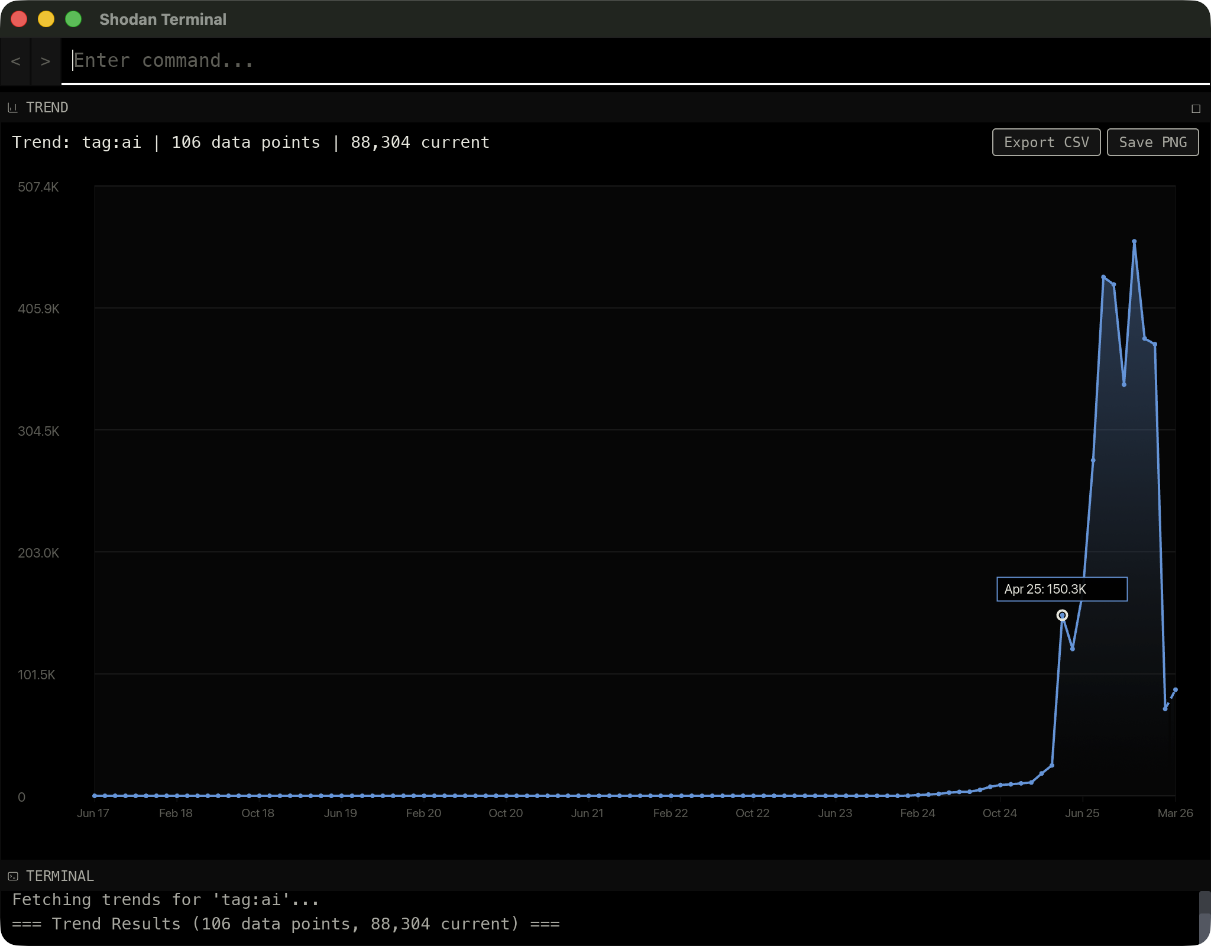Screen dimensions: 1211x946
Task: Click the terminal prompt icon beside TERMINAL
Action: 13,876
